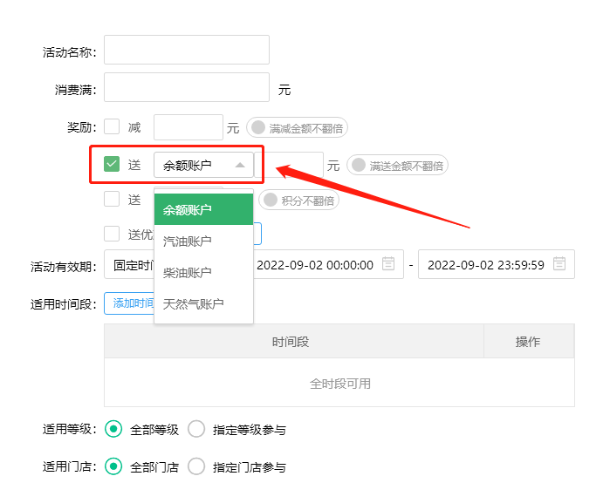Enable the 减 reward checkbox

pos(112,127)
